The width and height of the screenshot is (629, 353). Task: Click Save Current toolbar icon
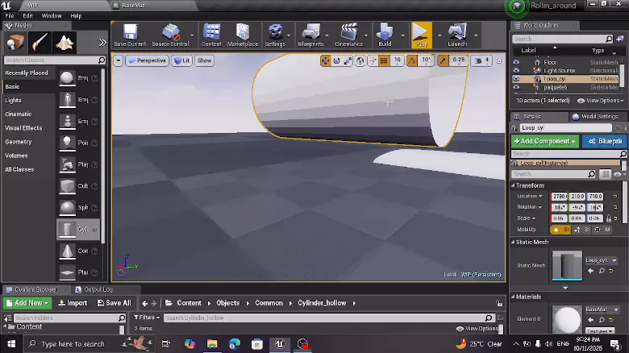(x=130, y=35)
